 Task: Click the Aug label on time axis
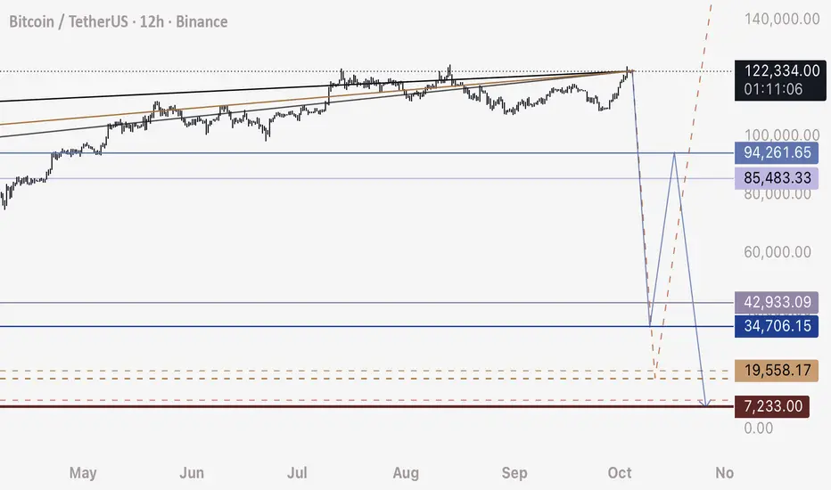pos(407,472)
